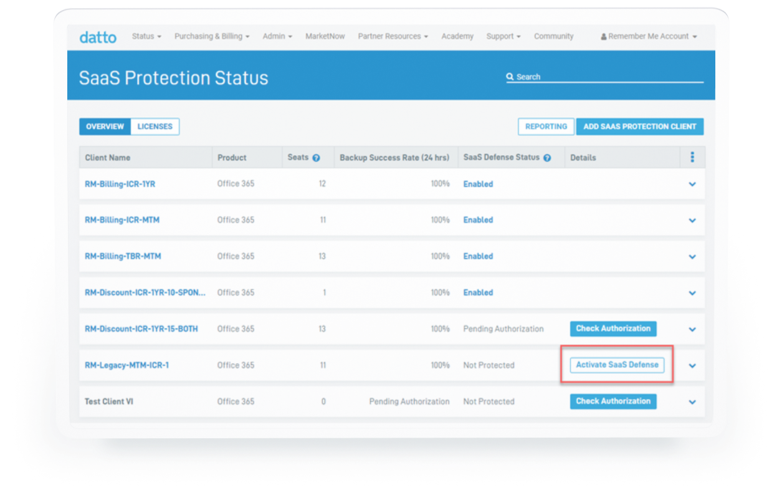
Task: Sort by Backup Success Rate column header
Action: coord(394,158)
